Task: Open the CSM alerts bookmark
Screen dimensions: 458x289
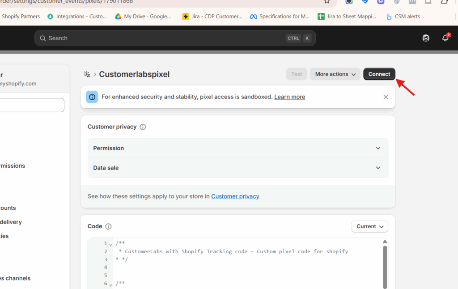Action: (x=403, y=17)
